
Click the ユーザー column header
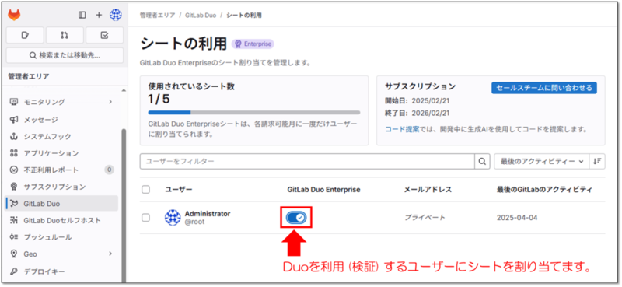tap(179, 190)
